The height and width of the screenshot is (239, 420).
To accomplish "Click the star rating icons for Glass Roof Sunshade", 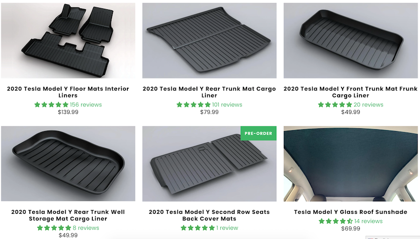I will pyautogui.click(x=336, y=221).
